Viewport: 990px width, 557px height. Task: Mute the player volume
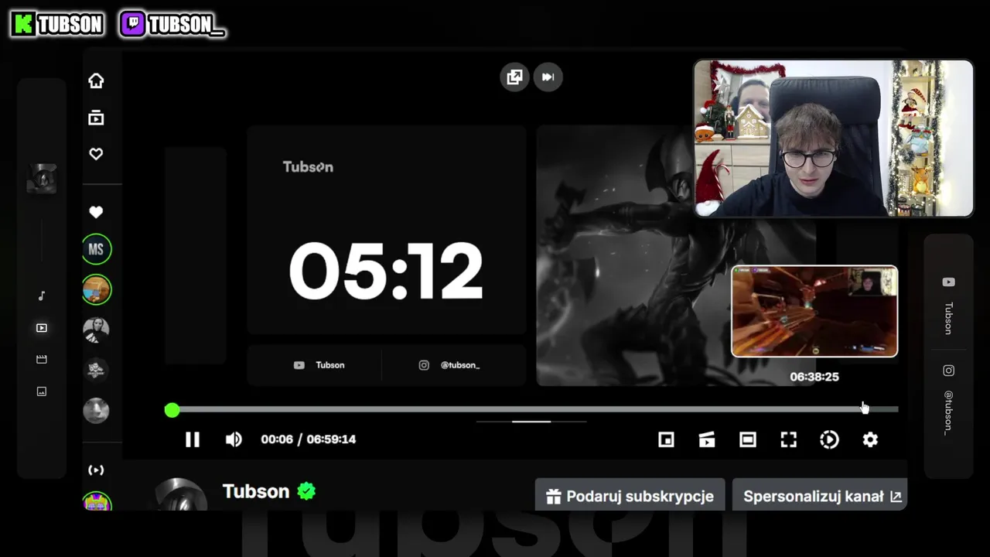[x=234, y=439]
